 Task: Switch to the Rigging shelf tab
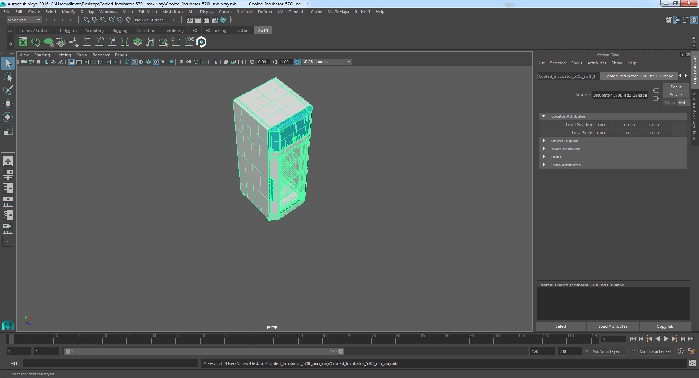[x=120, y=31]
